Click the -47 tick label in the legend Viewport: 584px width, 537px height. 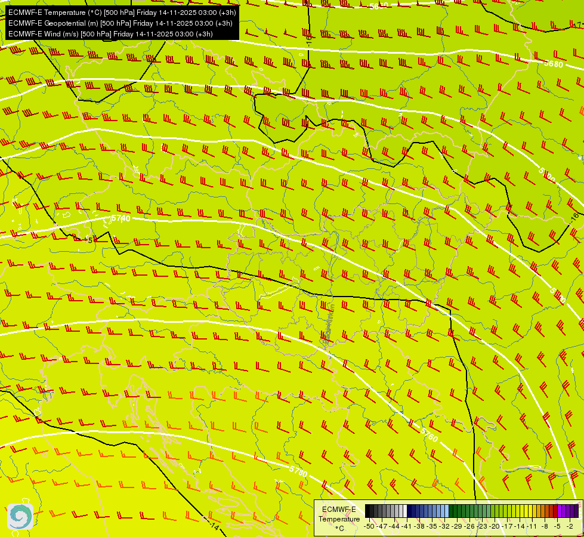382,527
